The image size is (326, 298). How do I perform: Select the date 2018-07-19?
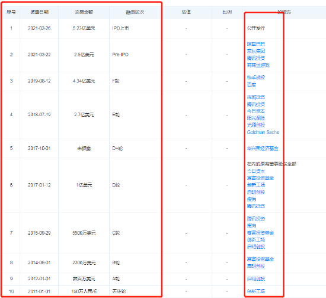point(39,115)
